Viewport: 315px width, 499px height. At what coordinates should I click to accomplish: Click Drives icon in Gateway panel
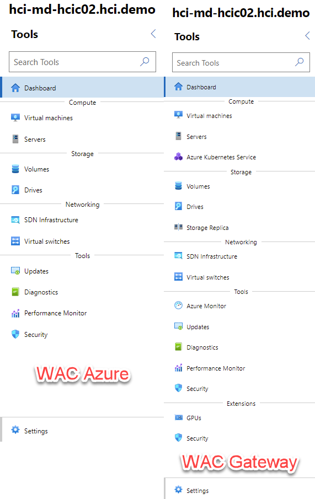tap(178, 206)
